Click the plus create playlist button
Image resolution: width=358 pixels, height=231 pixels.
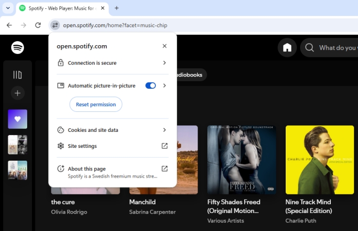(17, 93)
